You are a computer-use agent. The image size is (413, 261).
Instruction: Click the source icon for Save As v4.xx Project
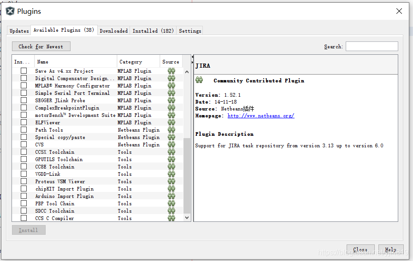[x=171, y=71]
